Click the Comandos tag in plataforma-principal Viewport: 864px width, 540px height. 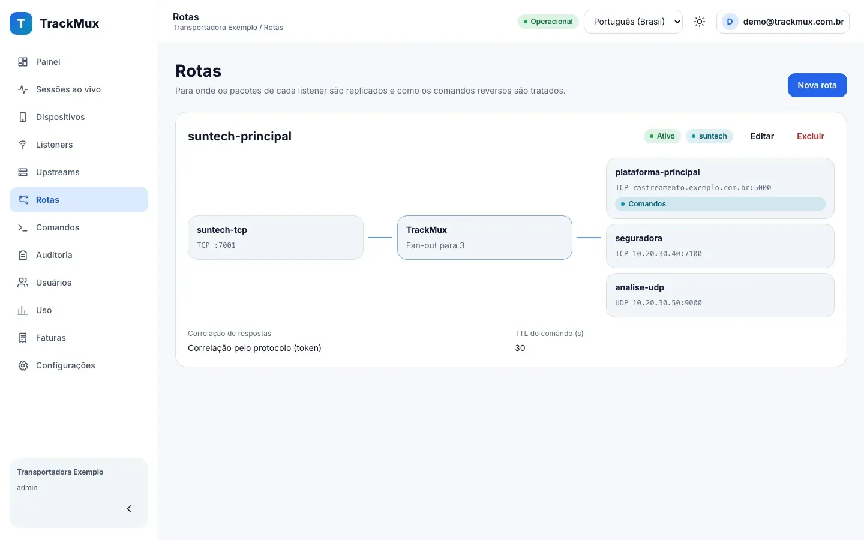click(x=720, y=204)
